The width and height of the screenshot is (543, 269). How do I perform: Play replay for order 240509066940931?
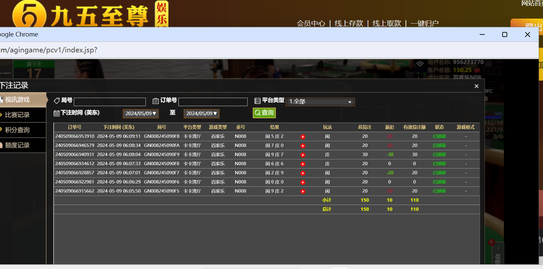[x=303, y=155]
